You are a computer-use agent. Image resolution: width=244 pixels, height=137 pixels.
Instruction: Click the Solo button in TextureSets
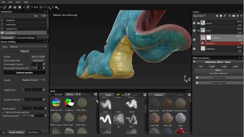click(x=35, y=16)
